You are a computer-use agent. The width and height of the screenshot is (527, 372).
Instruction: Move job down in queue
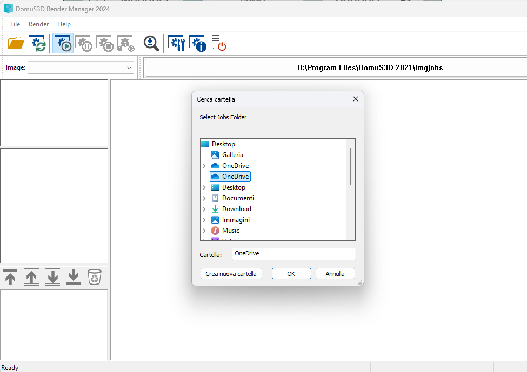[x=52, y=277]
